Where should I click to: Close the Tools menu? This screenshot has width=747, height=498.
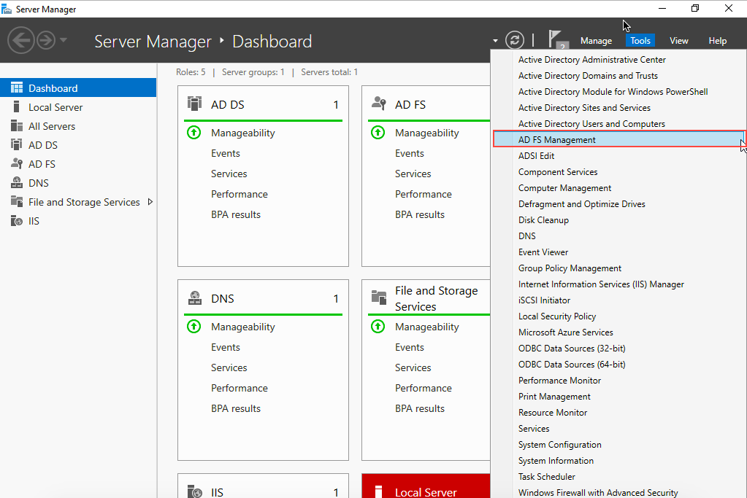point(640,41)
